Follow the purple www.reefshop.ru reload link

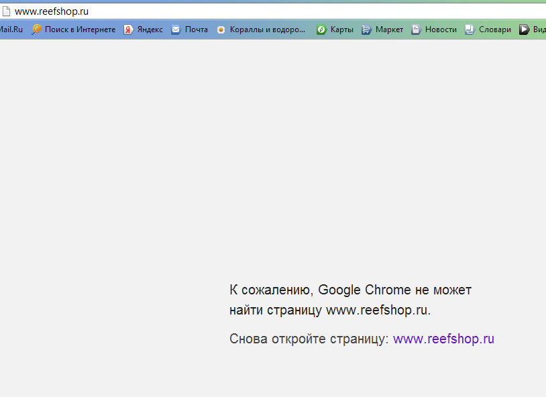[443, 339]
